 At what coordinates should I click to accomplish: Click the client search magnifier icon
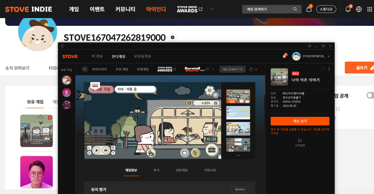241,69
